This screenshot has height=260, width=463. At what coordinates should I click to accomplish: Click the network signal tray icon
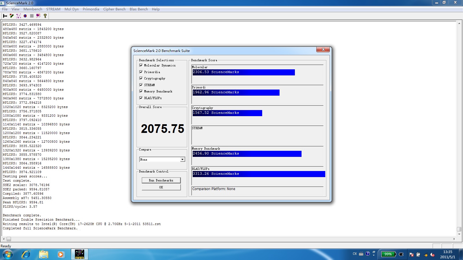(x=425, y=255)
